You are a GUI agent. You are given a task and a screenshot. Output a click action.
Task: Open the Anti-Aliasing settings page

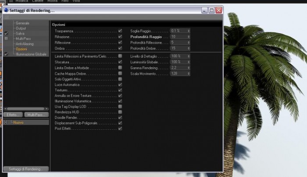25,44
